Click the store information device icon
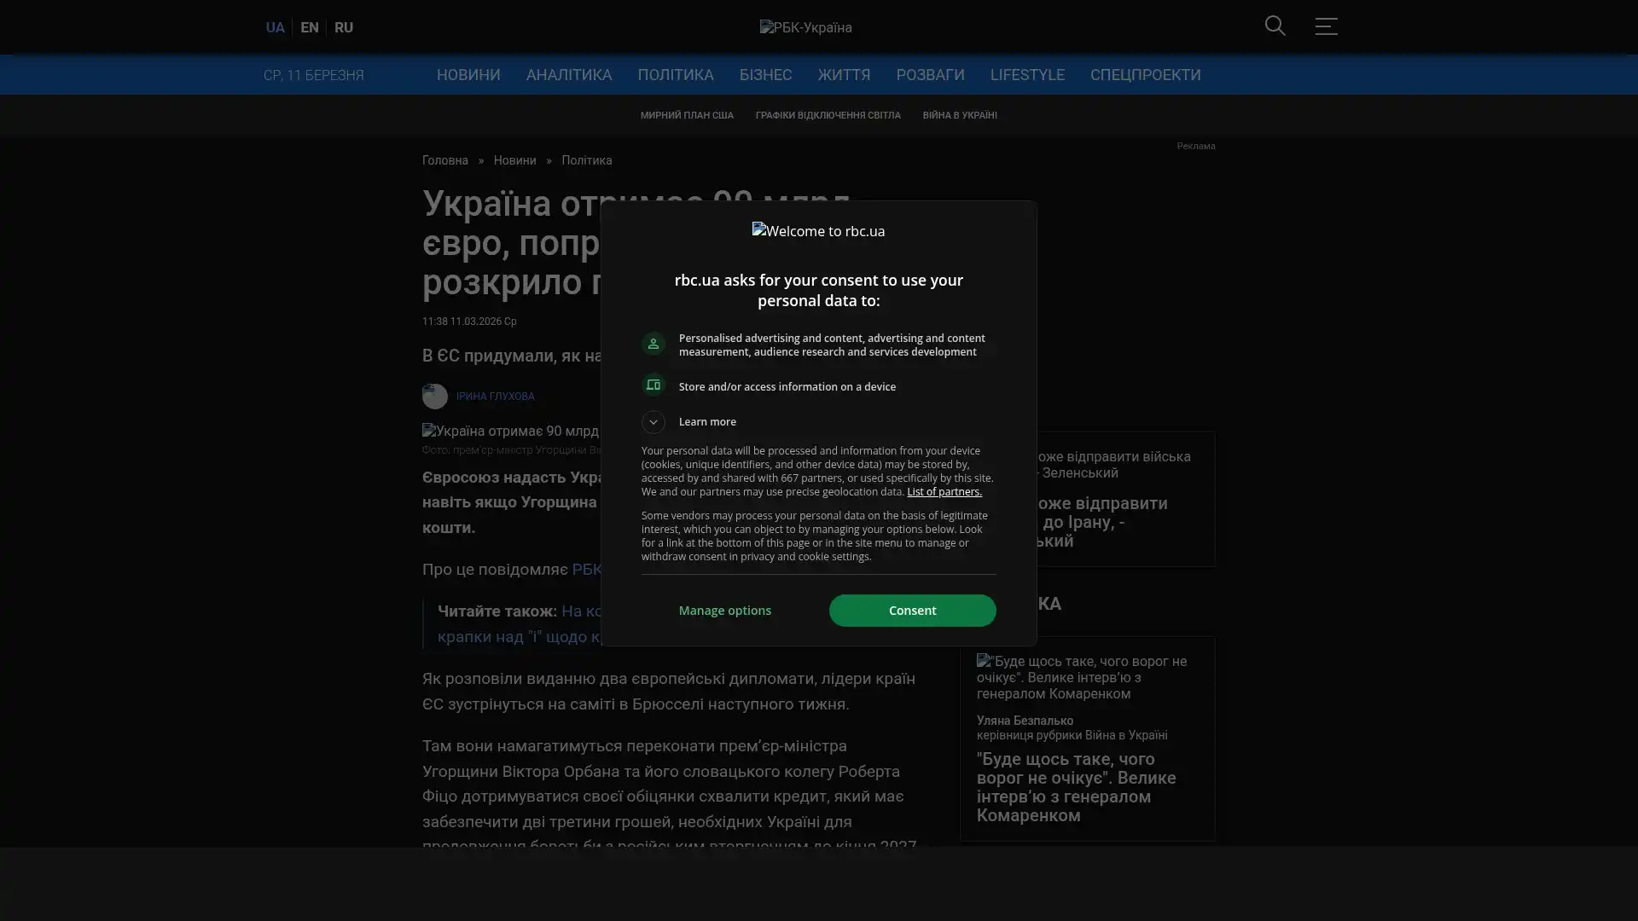1638x921 pixels. (653, 385)
